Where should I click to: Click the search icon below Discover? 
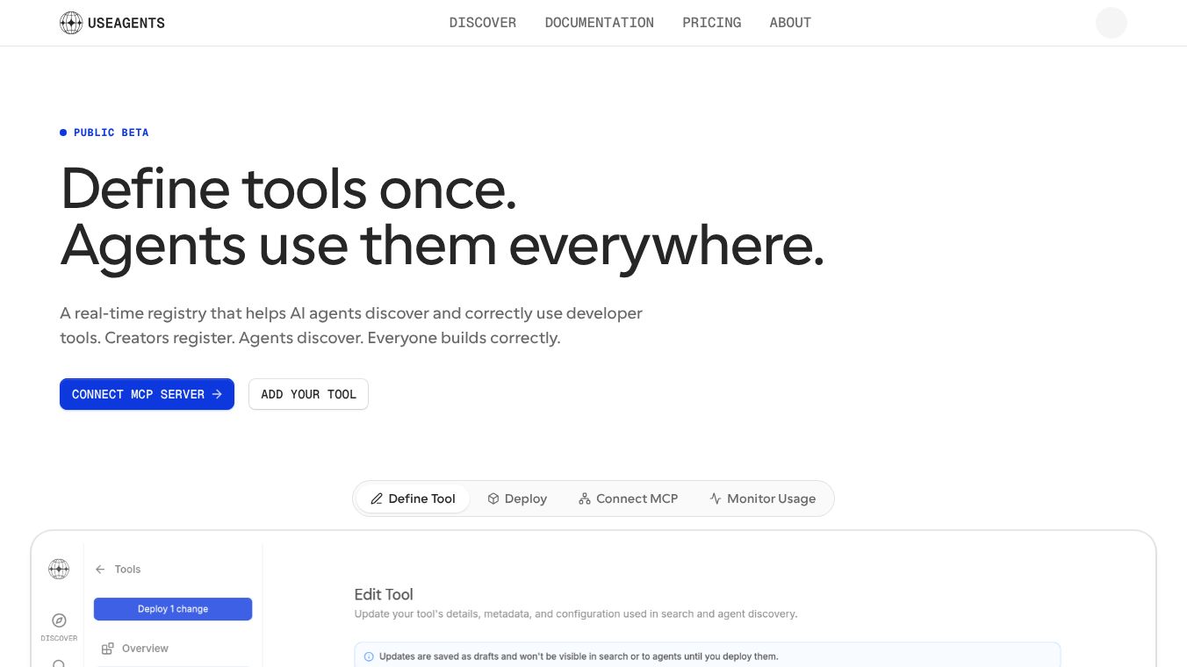pos(59,663)
